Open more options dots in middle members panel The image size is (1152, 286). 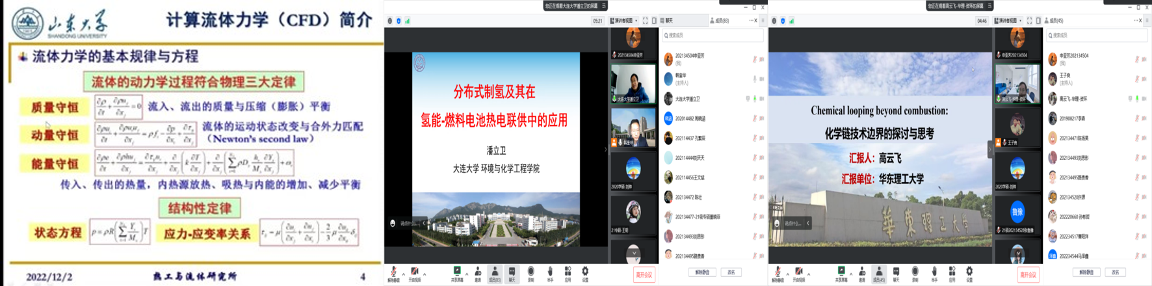752,21
